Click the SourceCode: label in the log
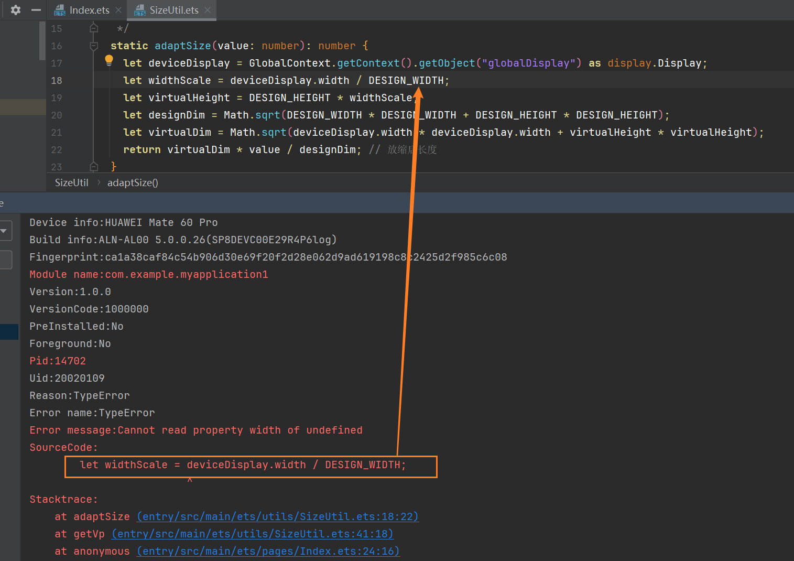 [x=64, y=447]
